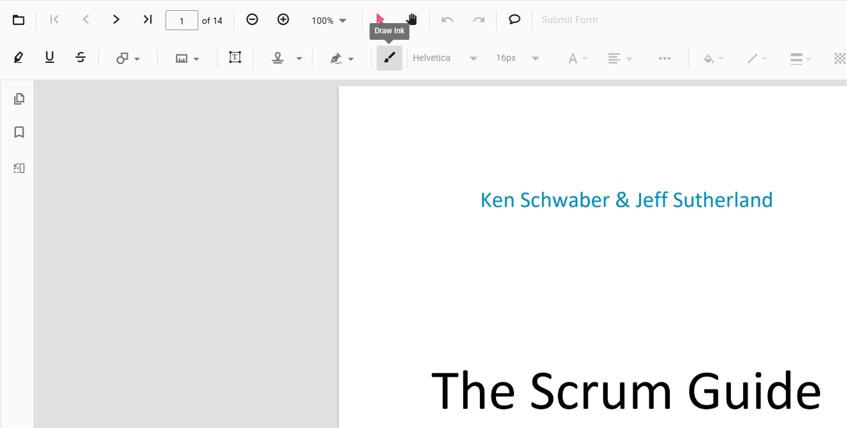This screenshot has width=847, height=428.
Task: Go to the next page
Action: (x=116, y=20)
